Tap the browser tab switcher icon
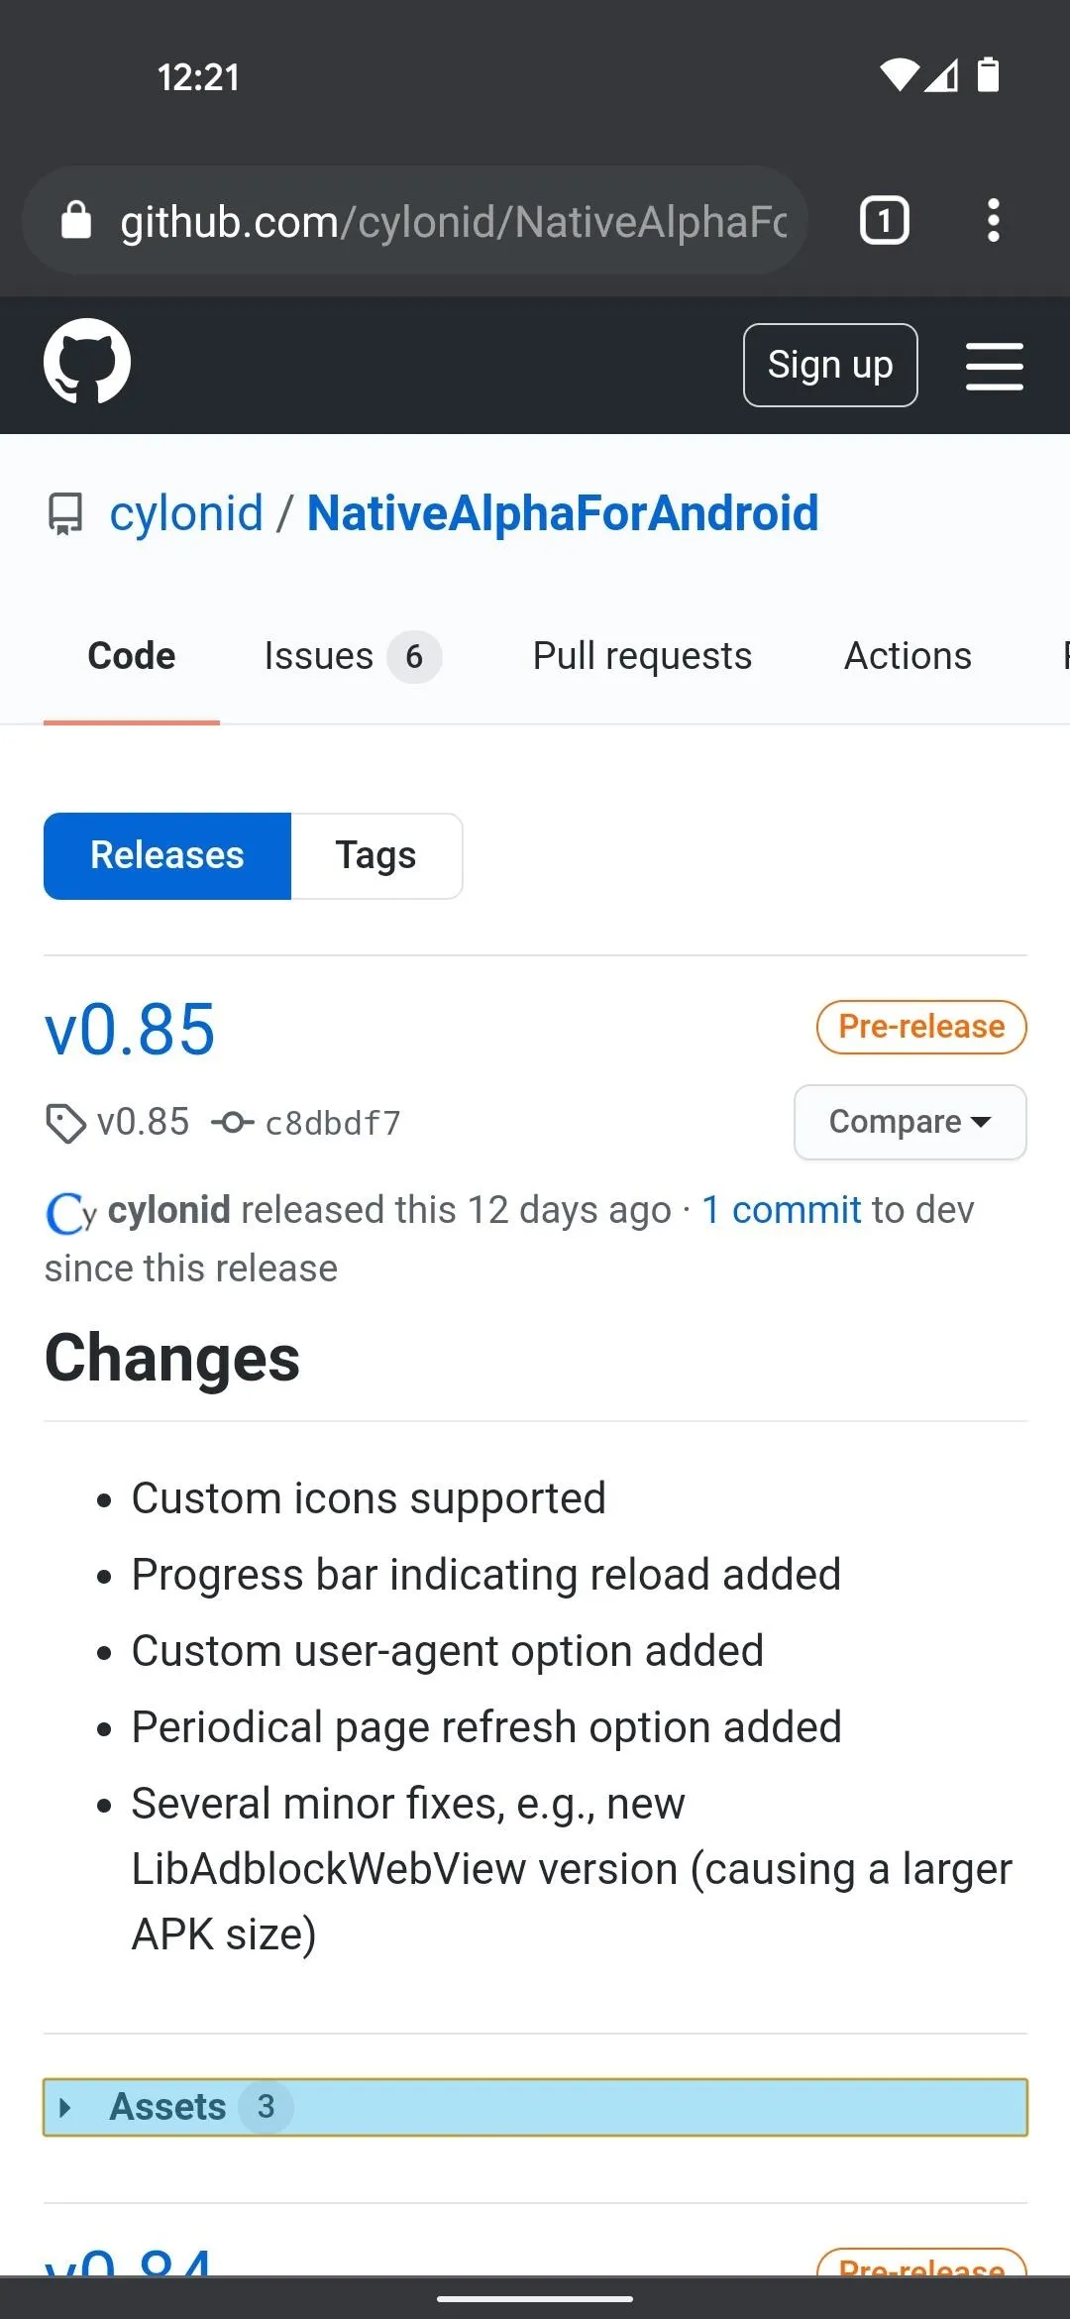Viewport: 1070px width, 2319px height. [x=884, y=220]
